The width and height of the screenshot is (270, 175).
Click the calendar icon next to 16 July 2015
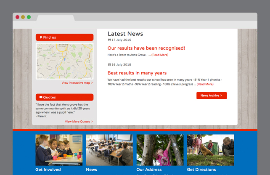tap(109, 65)
